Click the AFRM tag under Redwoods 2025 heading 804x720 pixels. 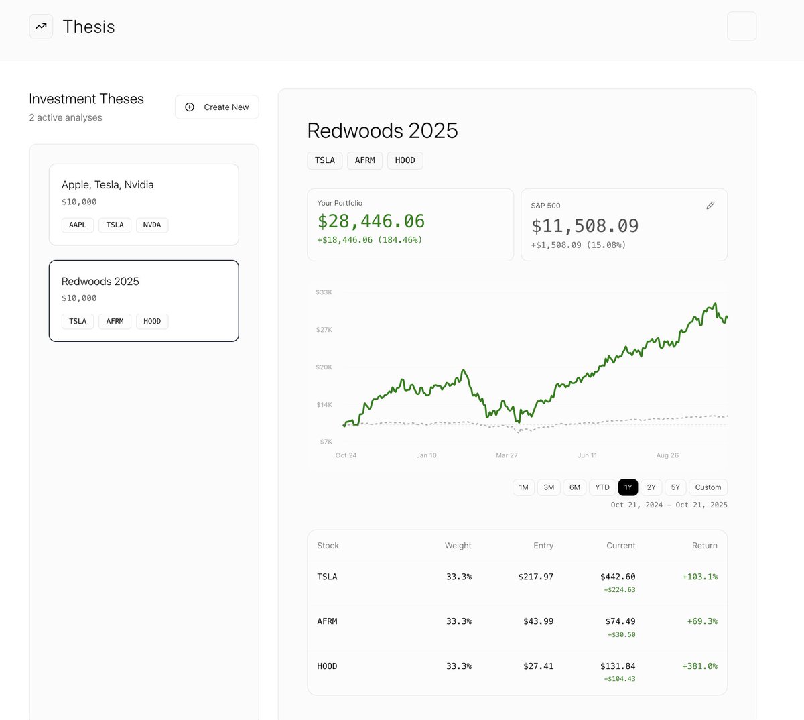(365, 160)
